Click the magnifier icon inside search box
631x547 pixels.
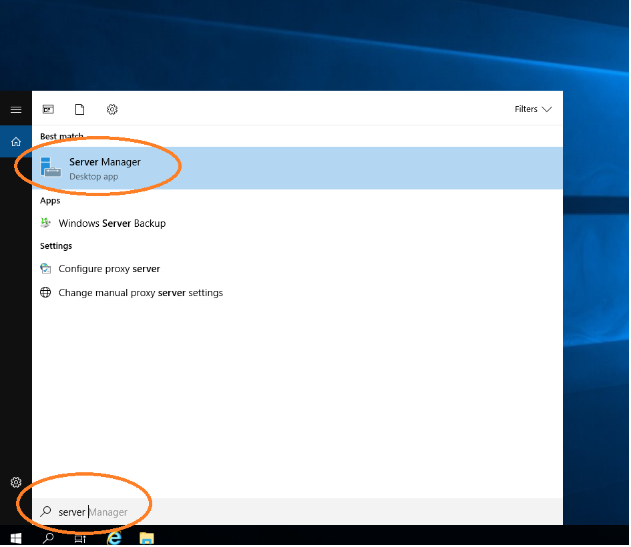coord(45,512)
